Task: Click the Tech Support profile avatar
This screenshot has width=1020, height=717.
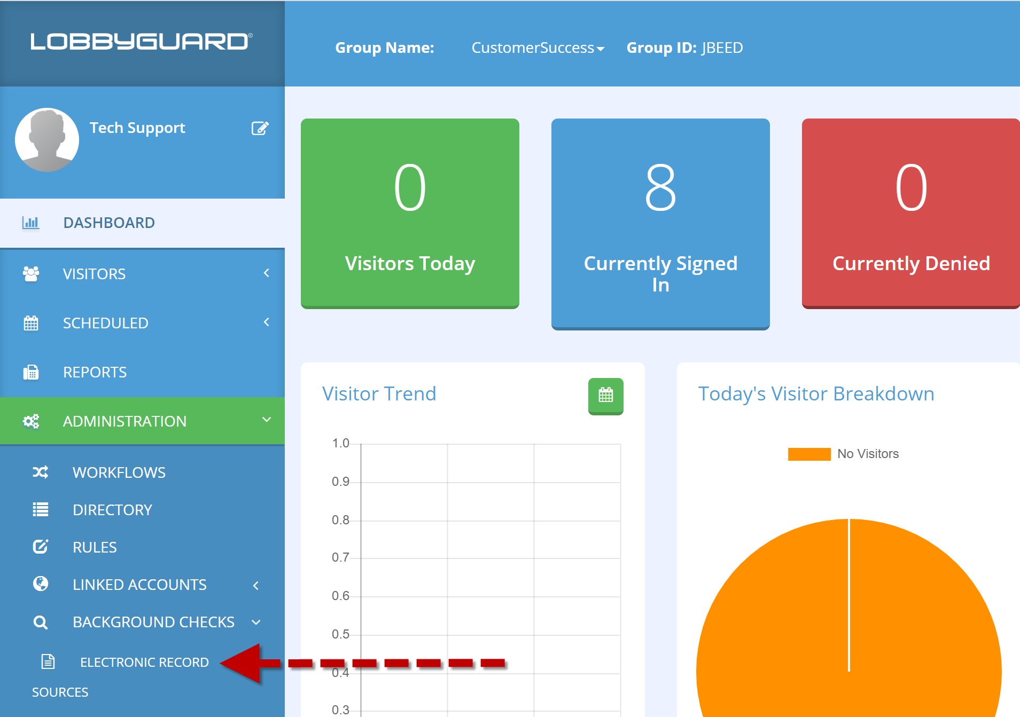Action: coord(47,140)
